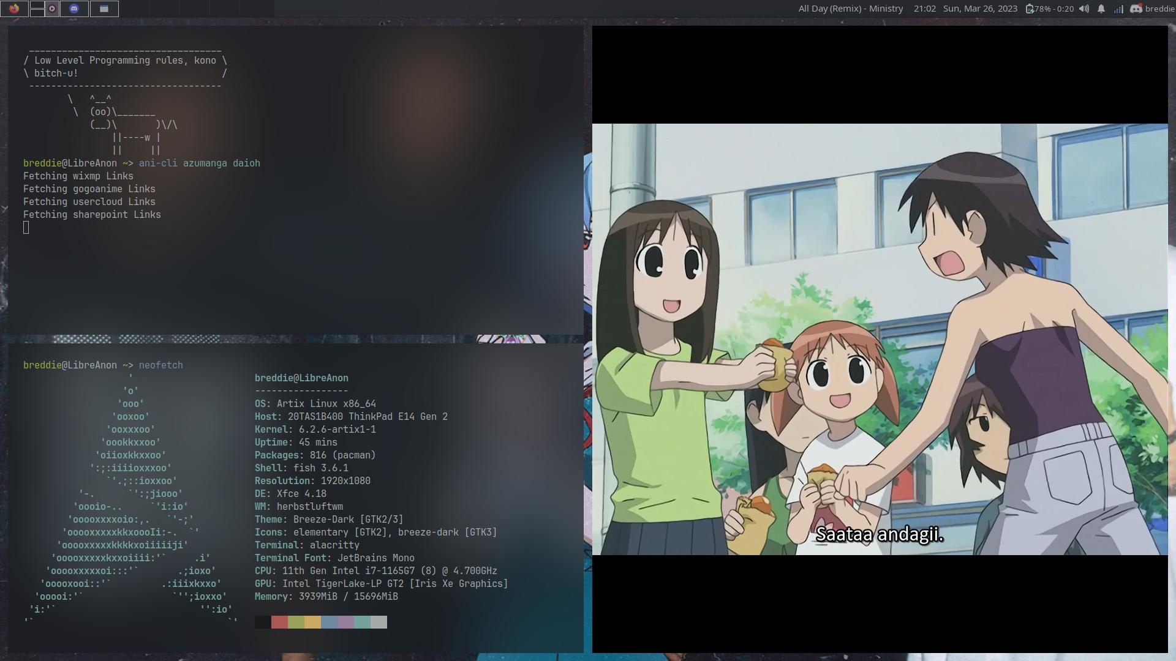Click the 'Packages: 816 (pacman)' line
This screenshot has width=1176, height=661.
(x=315, y=455)
